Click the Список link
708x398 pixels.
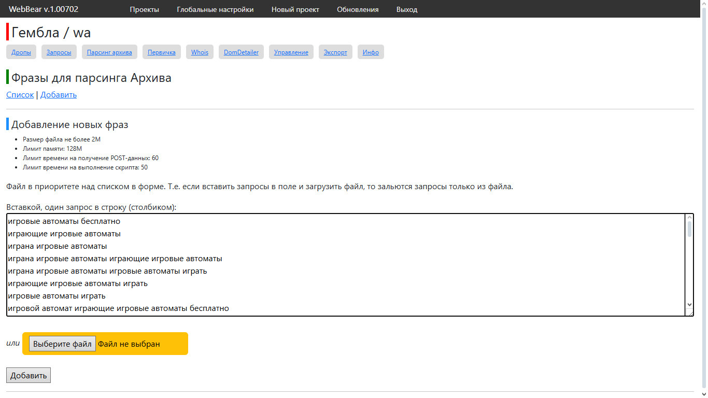tap(20, 95)
